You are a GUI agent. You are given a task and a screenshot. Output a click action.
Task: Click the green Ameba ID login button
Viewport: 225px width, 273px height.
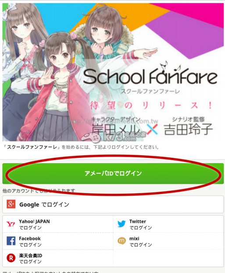point(113,173)
